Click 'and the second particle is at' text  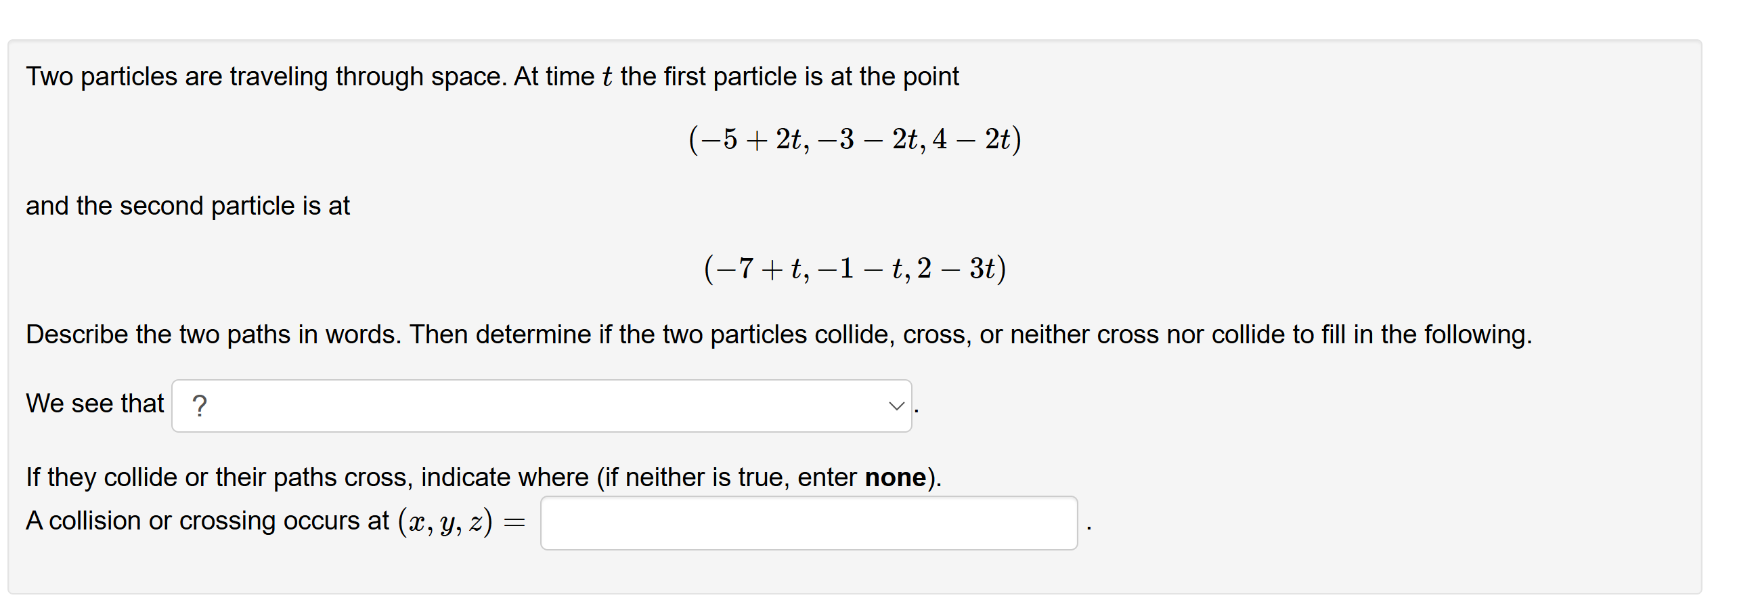point(188,205)
